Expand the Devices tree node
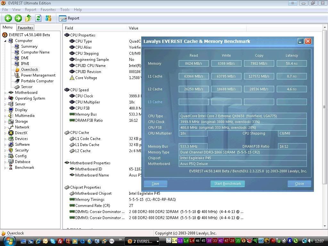The image size is (328, 246). (x=5, y=139)
